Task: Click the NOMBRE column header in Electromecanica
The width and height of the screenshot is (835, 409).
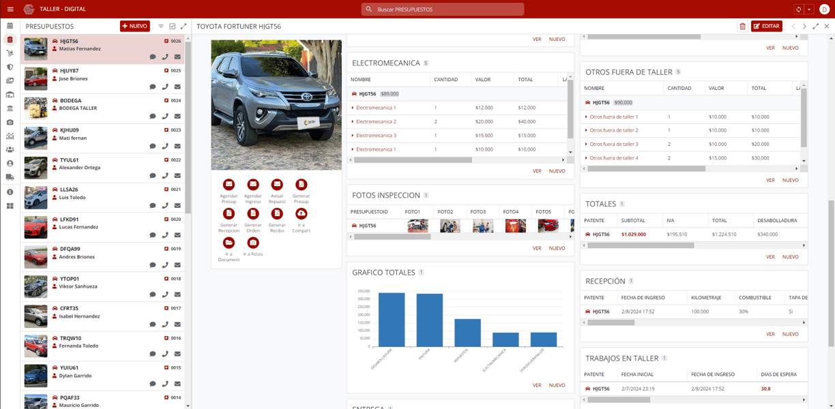Action: click(361, 80)
